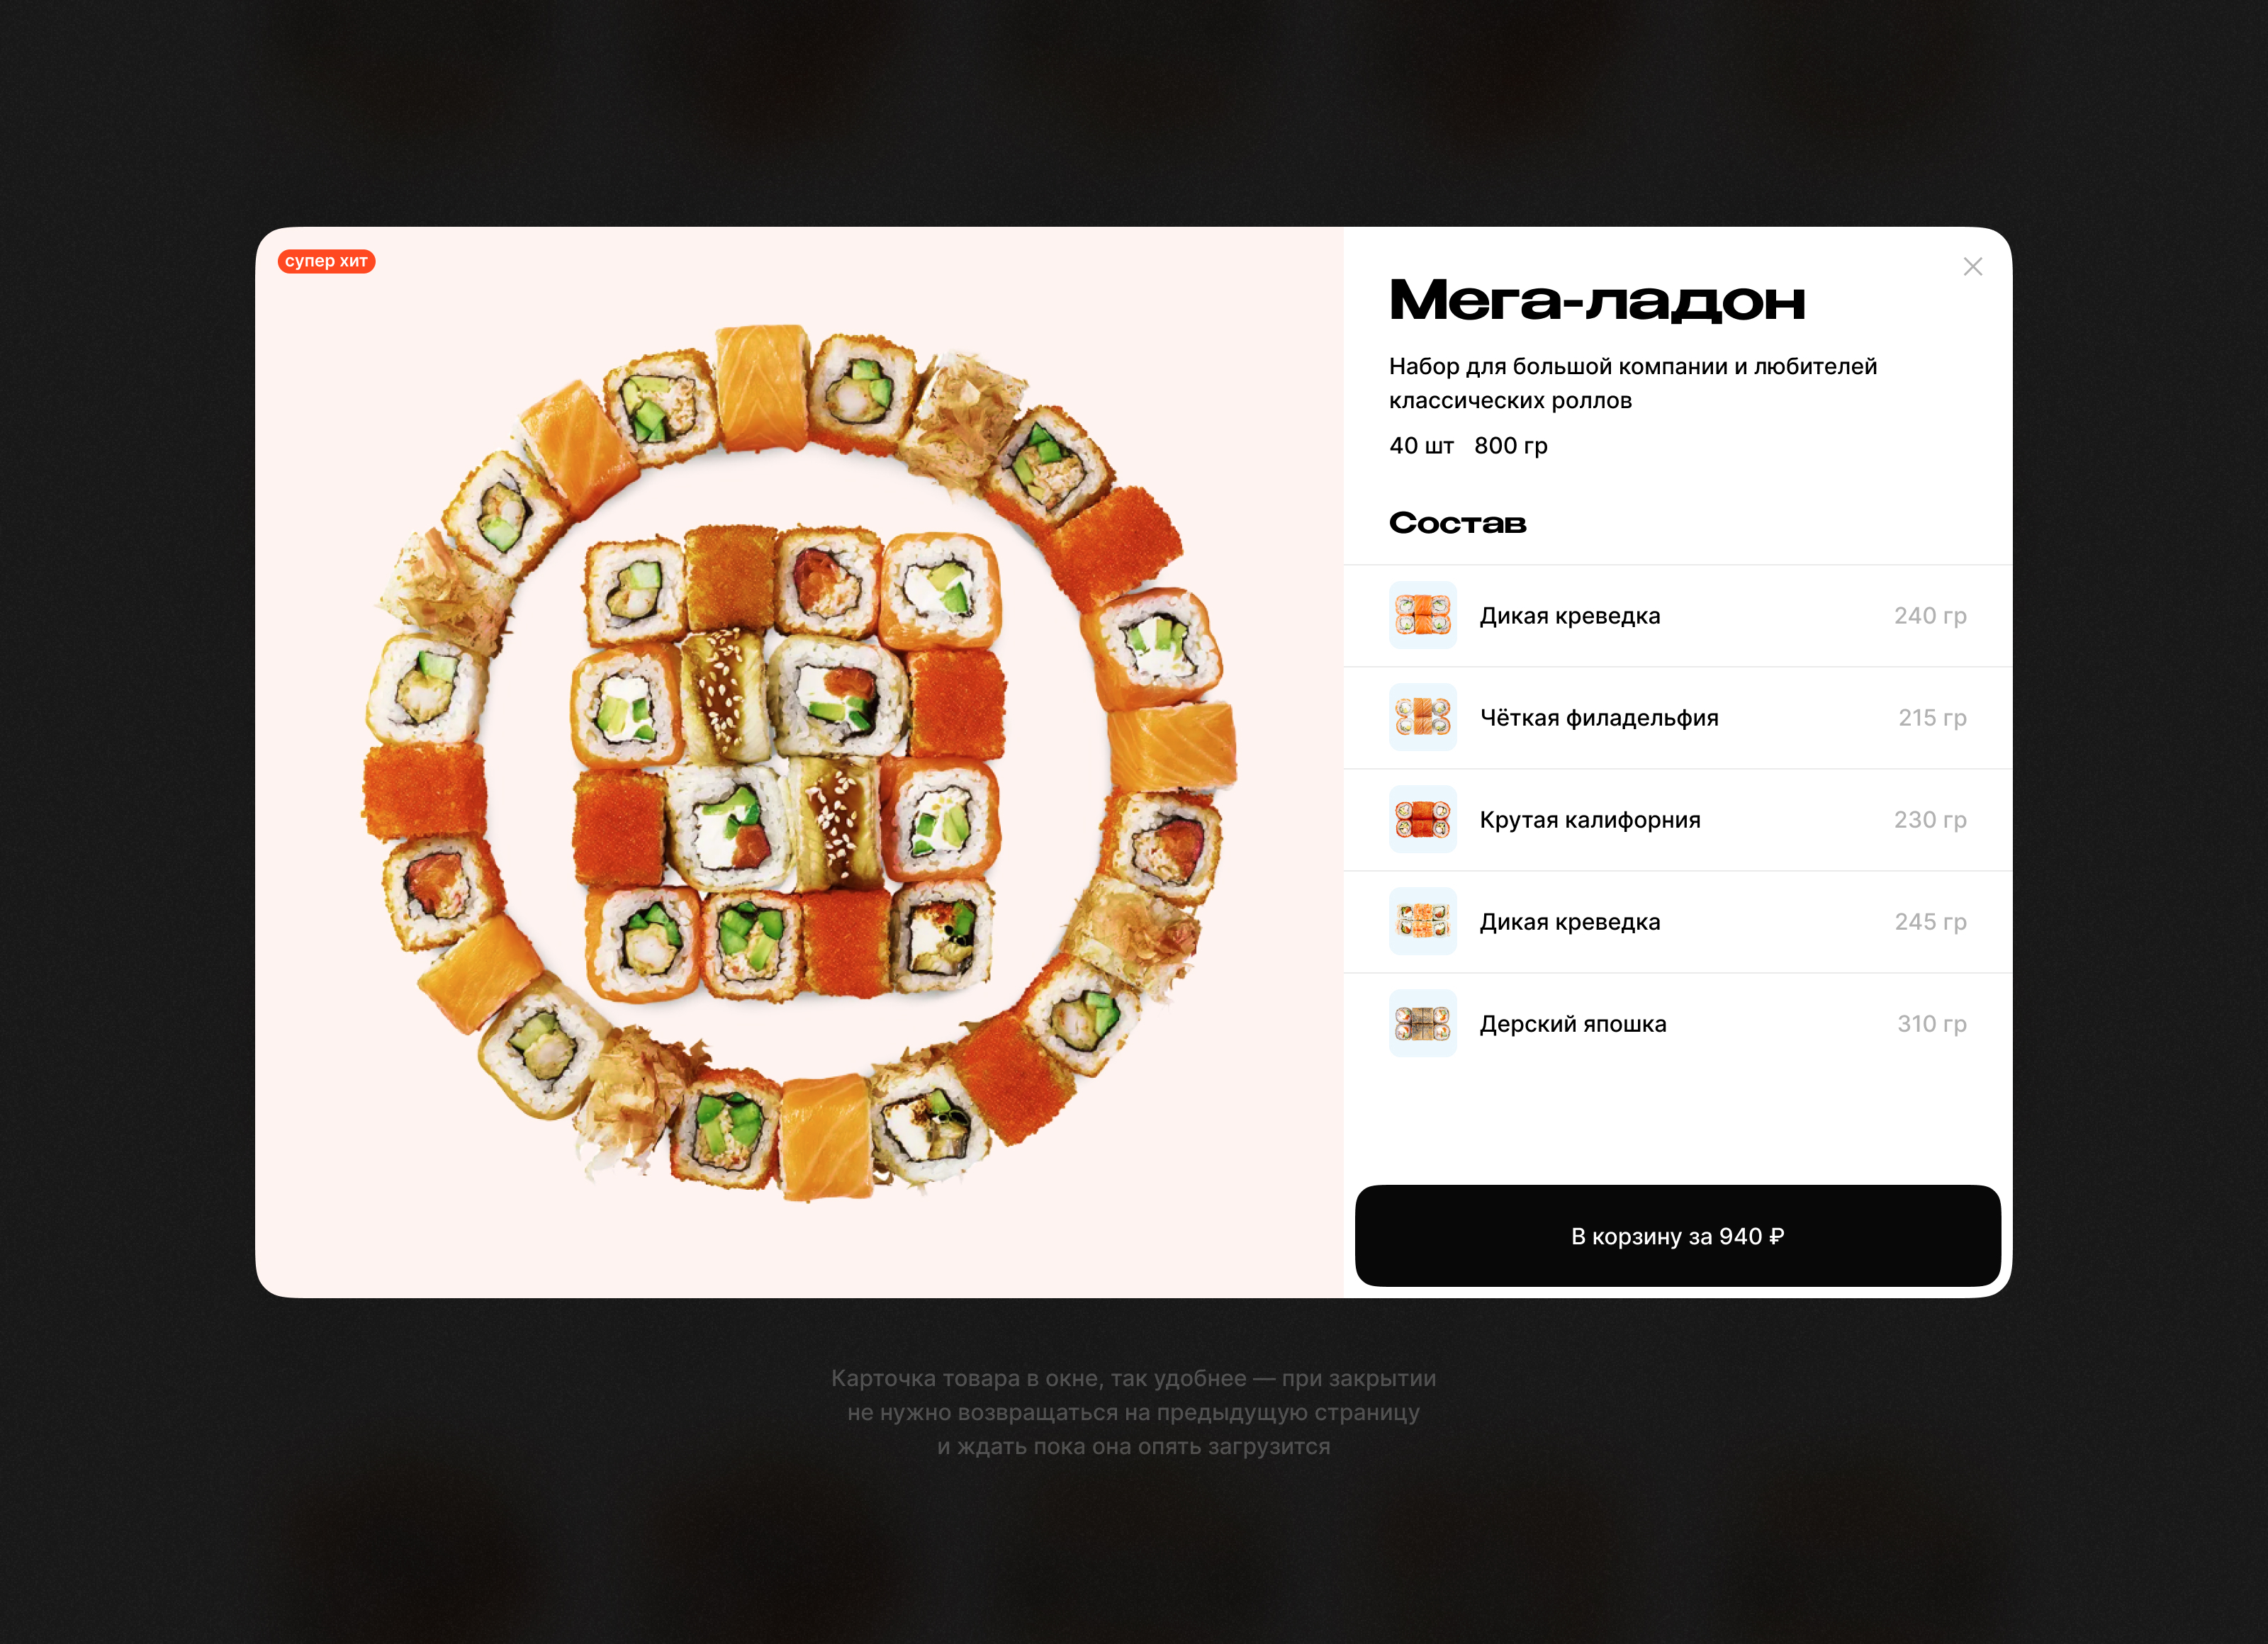Click the 230 гр weight label
2268x1644 pixels.
point(1930,820)
